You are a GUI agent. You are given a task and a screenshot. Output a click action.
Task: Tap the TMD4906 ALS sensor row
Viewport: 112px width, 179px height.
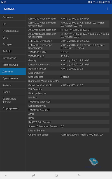tap(69, 56)
